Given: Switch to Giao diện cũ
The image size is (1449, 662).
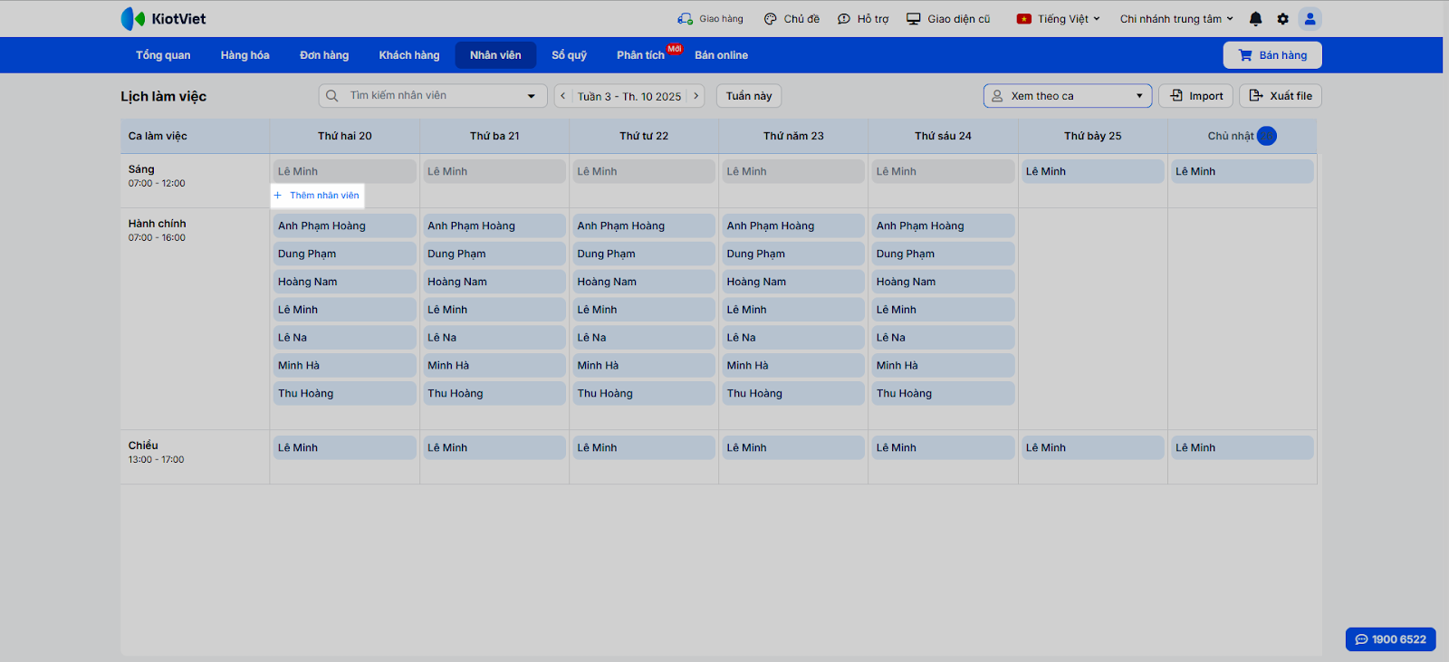Looking at the screenshot, I should click(x=948, y=19).
